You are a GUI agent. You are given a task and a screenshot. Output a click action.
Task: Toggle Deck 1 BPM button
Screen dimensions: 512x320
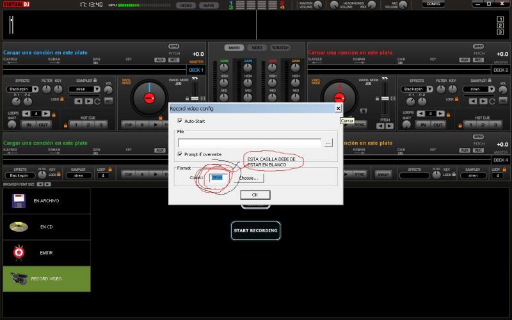[x=173, y=46]
